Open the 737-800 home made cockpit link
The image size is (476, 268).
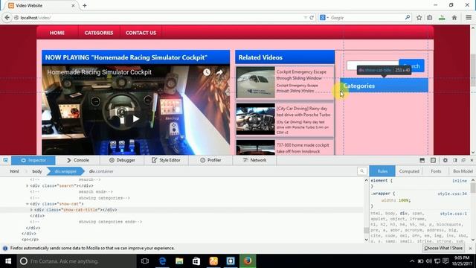(303, 148)
